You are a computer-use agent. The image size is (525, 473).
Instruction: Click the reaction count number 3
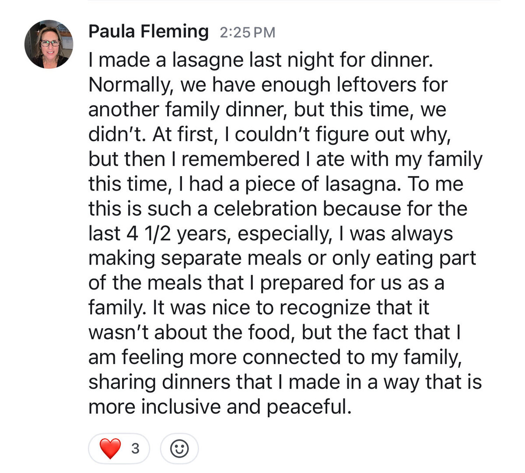(x=135, y=448)
